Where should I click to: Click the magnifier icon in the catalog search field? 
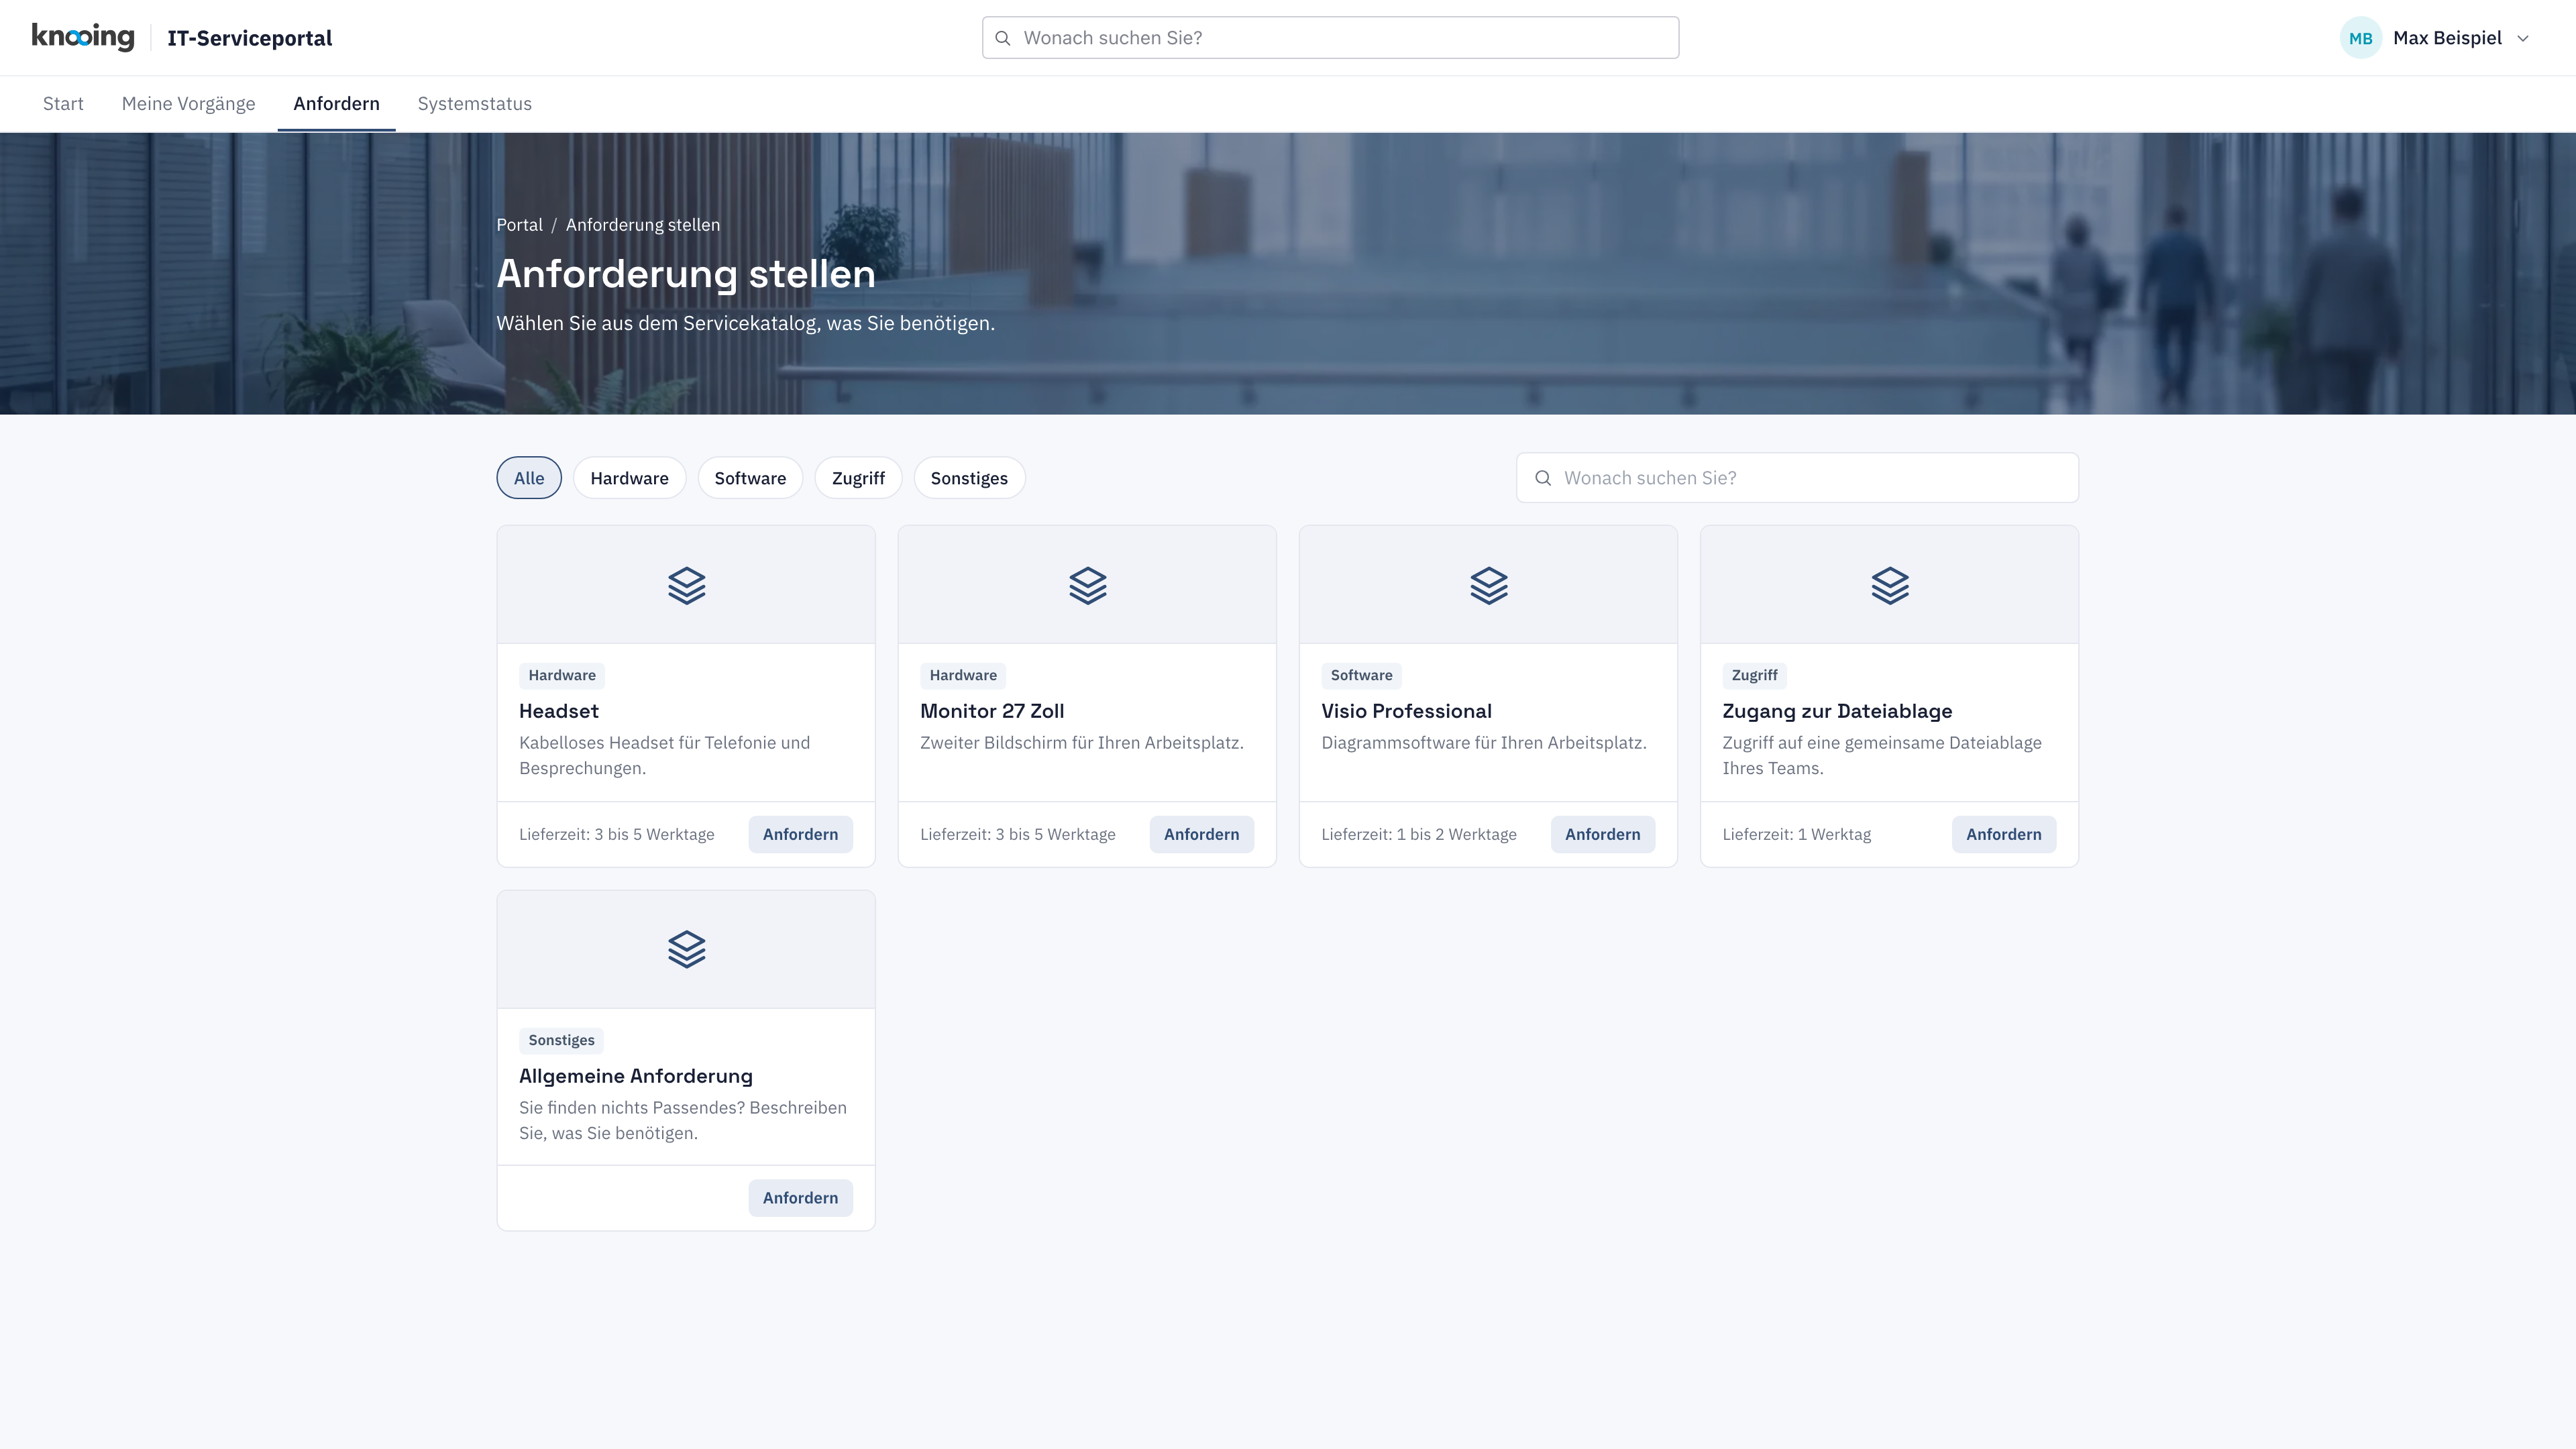click(1543, 478)
